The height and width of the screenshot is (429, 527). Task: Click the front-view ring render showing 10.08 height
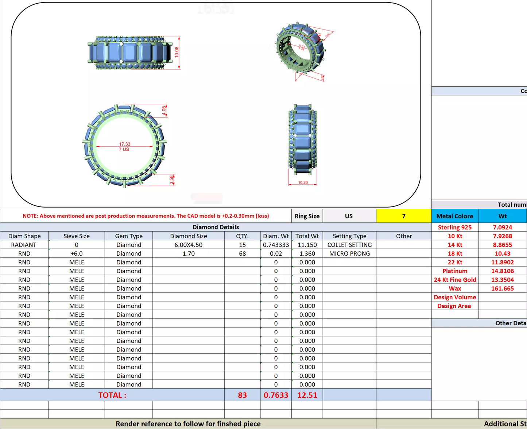(129, 53)
